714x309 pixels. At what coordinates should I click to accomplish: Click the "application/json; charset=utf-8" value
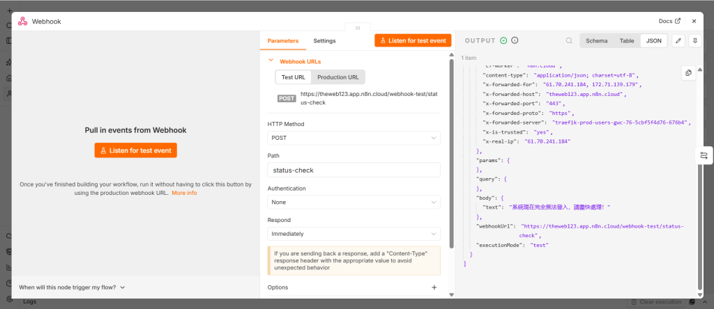(x=586, y=75)
